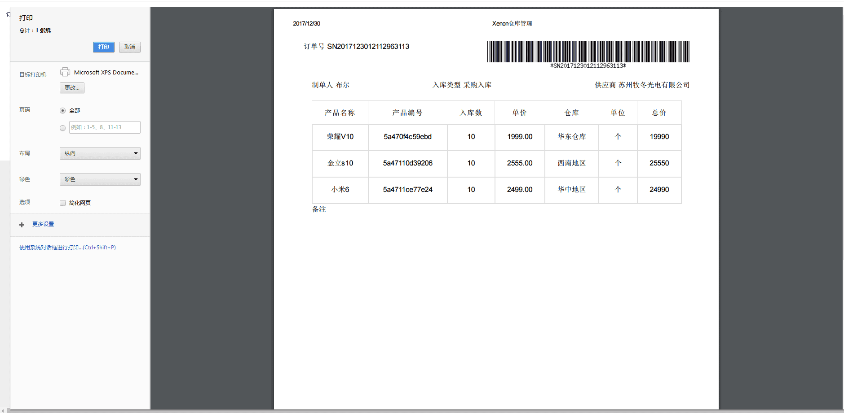Click the 更改 button to change printer
This screenshot has height=413, width=844.
(x=72, y=88)
